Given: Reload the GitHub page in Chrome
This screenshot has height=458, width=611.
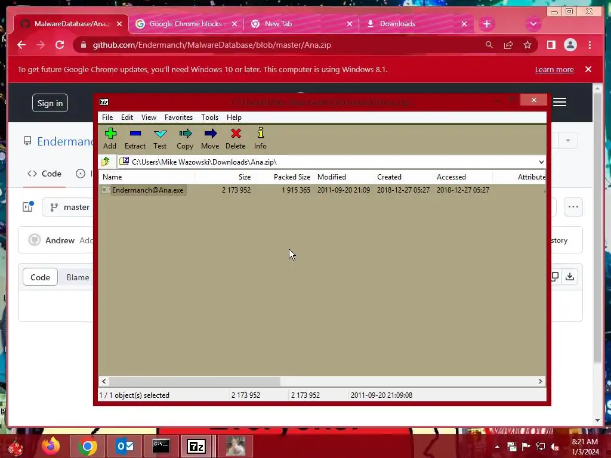Looking at the screenshot, I should [x=60, y=45].
